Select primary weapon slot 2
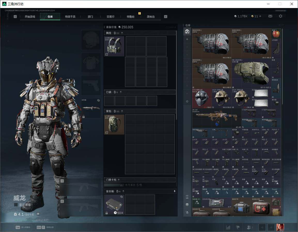Viewport: 298px width, 232px height. [x=80, y=207]
